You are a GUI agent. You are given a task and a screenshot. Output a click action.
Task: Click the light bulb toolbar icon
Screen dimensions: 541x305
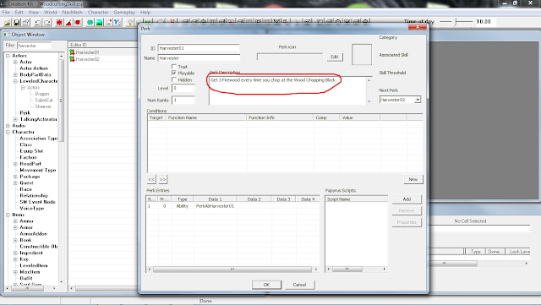pos(129,23)
